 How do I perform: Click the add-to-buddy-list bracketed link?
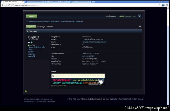(37, 48)
